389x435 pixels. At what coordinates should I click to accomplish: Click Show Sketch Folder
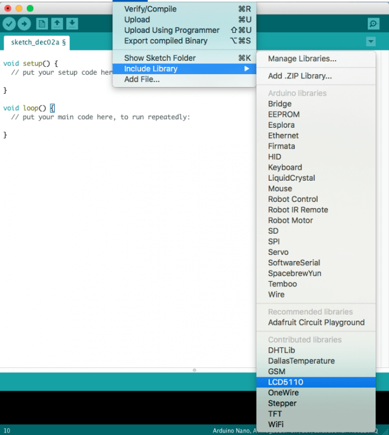click(184, 58)
